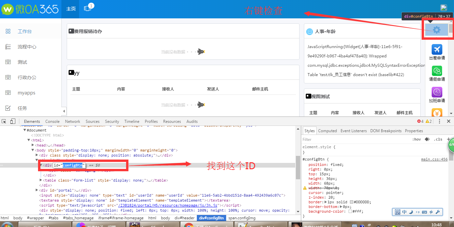This screenshot has height=227, width=454.
Task: Click the cursor: pointer declaration
Action: 325,193
